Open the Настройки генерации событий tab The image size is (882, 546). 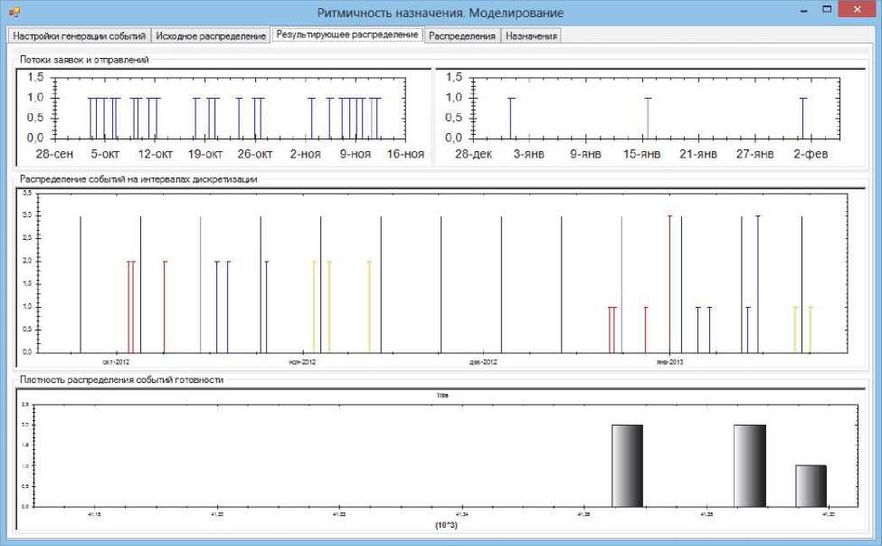click(x=79, y=35)
